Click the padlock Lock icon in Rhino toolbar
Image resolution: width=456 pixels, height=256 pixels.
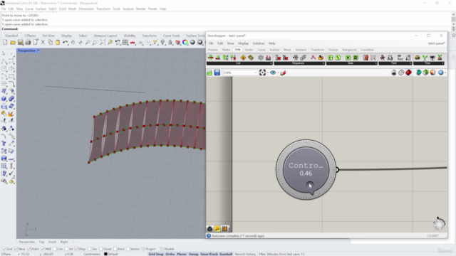[x=170, y=43]
